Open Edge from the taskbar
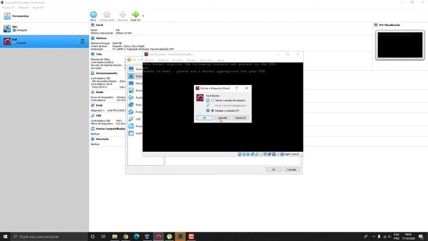Screen dimensions: 428x241 pos(136,236)
